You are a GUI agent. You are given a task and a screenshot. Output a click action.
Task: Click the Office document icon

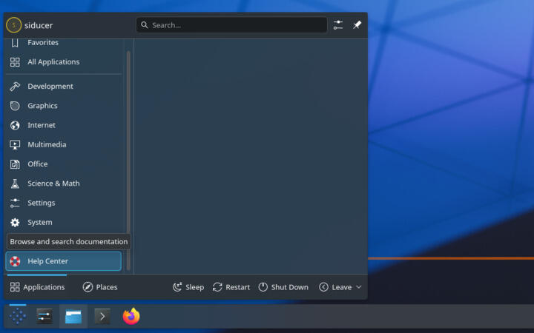coord(15,164)
